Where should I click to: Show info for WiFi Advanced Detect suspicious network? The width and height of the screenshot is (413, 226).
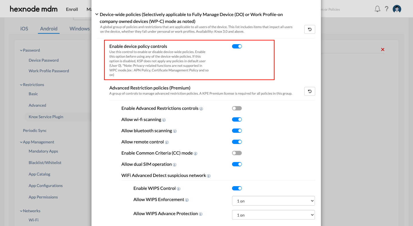coord(209,176)
